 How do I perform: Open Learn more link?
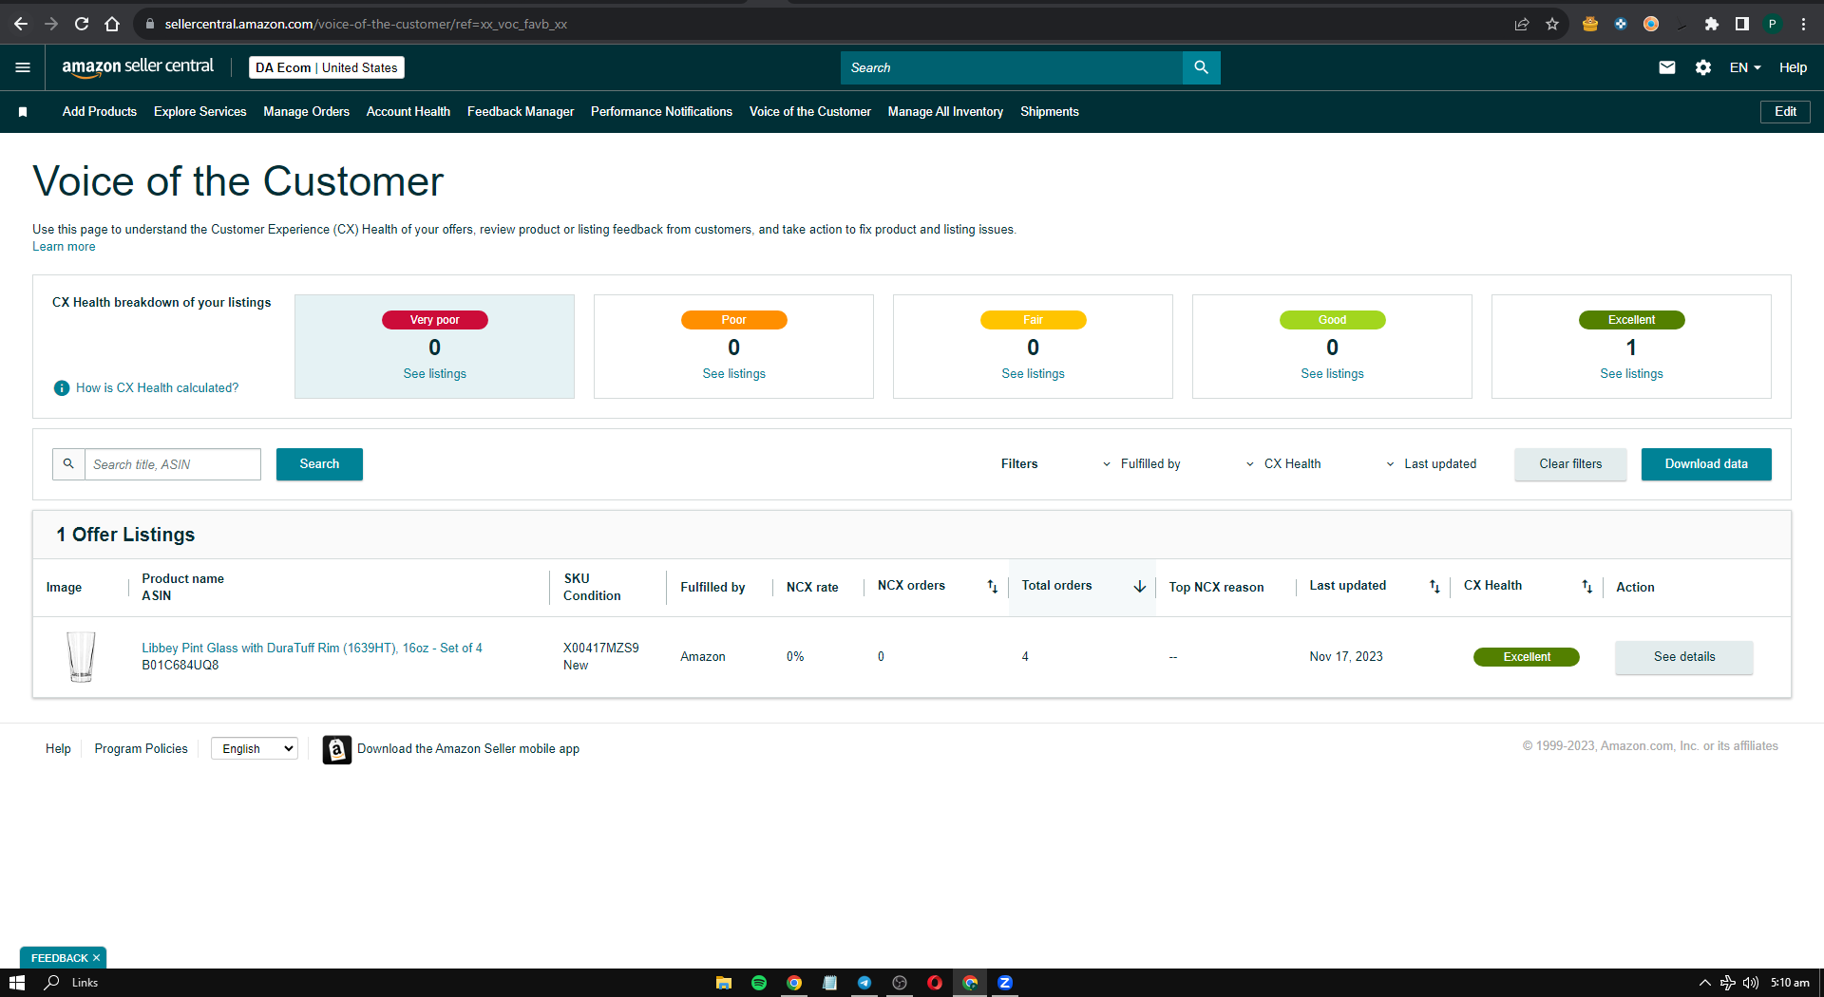tap(64, 247)
